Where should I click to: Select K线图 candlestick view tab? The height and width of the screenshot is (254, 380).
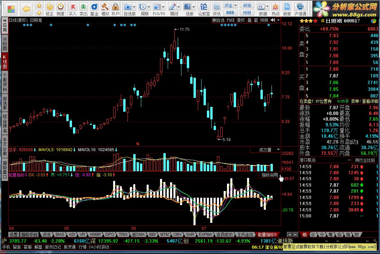5,62
